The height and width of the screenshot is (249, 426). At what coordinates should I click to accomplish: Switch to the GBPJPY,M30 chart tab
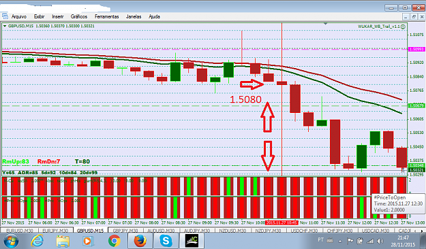pos(125,231)
